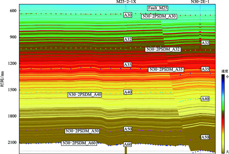Select the N30-2PSDM_A30 horizon label

tap(159, 16)
